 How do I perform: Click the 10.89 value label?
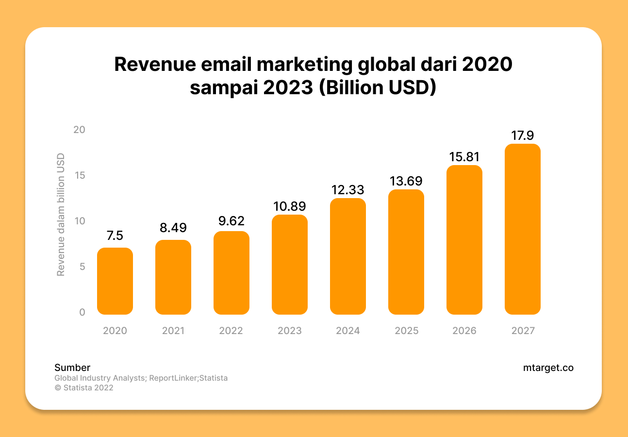[x=289, y=206]
